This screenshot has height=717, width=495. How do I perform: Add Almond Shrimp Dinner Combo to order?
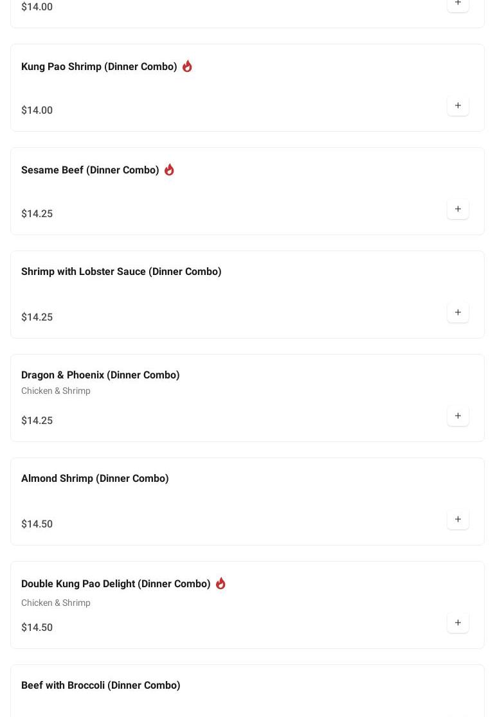tap(458, 520)
